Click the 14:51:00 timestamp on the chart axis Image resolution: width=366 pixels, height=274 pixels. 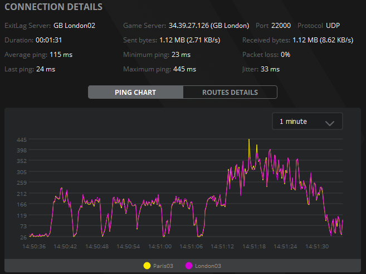click(159, 246)
